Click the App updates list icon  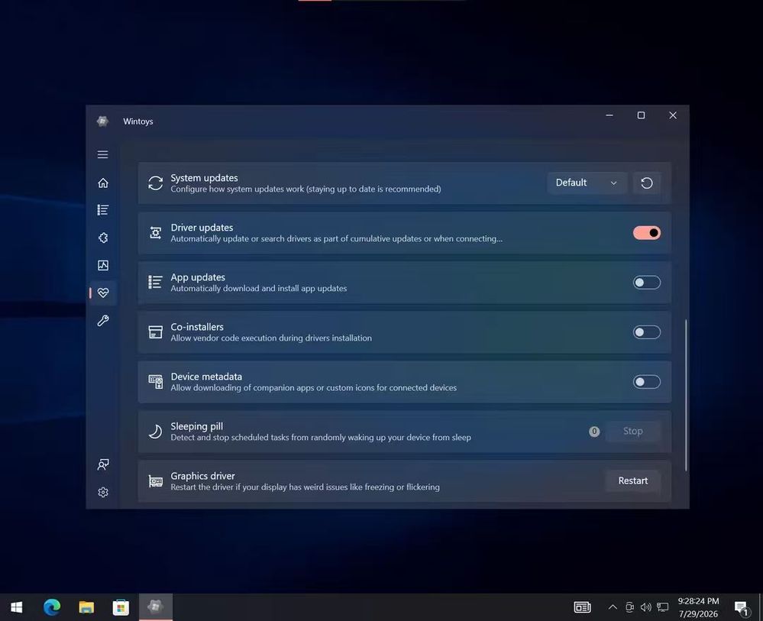pyautogui.click(x=155, y=283)
